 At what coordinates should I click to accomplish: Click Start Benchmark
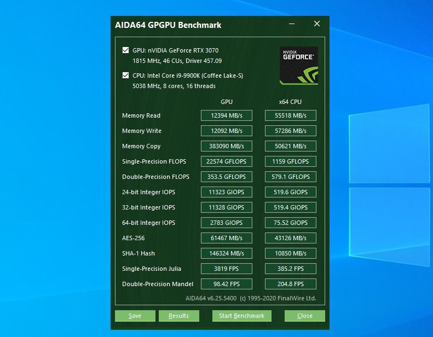coord(241,316)
